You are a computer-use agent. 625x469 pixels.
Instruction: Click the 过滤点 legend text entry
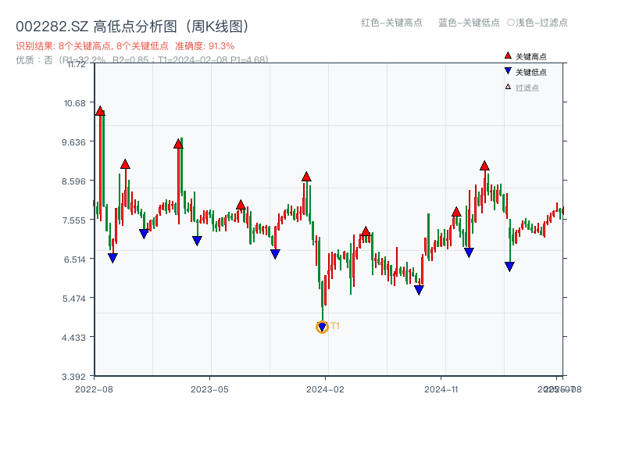[x=527, y=88]
